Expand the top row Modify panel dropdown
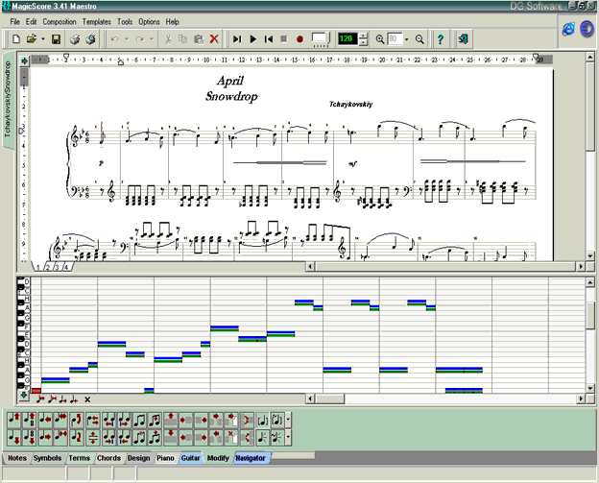The width and height of the screenshot is (599, 483). click(288, 421)
